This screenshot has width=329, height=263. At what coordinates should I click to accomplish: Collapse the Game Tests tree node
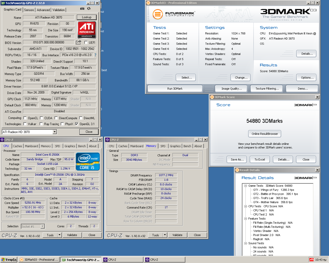pyautogui.click(x=245, y=186)
